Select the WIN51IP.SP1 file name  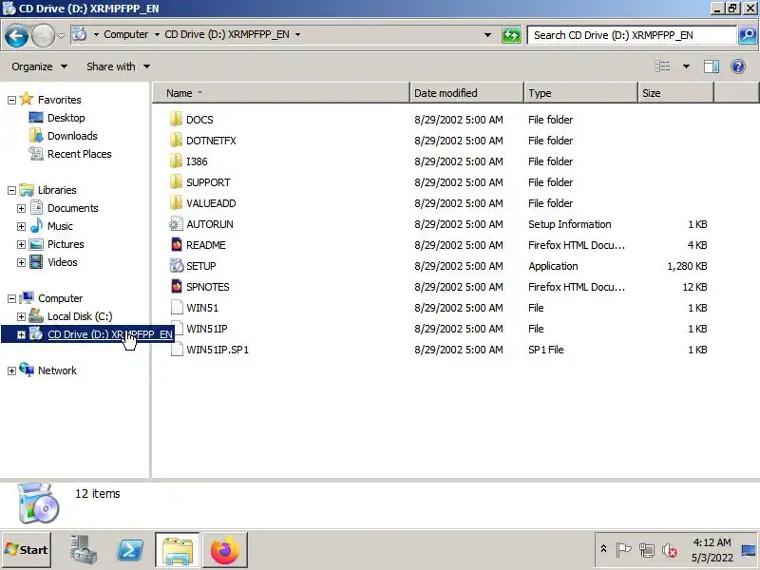tap(218, 350)
